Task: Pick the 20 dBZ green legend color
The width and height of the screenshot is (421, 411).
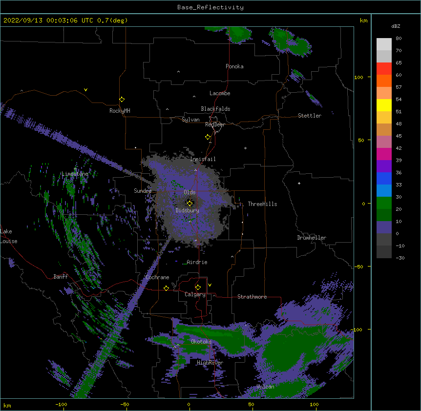Action: pyautogui.click(x=384, y=215)
